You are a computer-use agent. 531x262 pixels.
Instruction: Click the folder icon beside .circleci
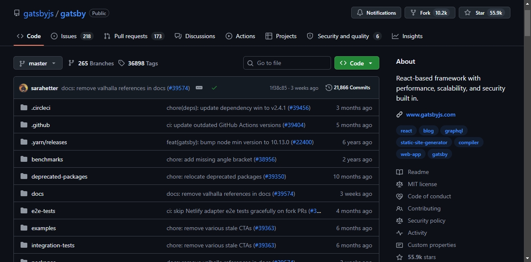tap(24, 108)
